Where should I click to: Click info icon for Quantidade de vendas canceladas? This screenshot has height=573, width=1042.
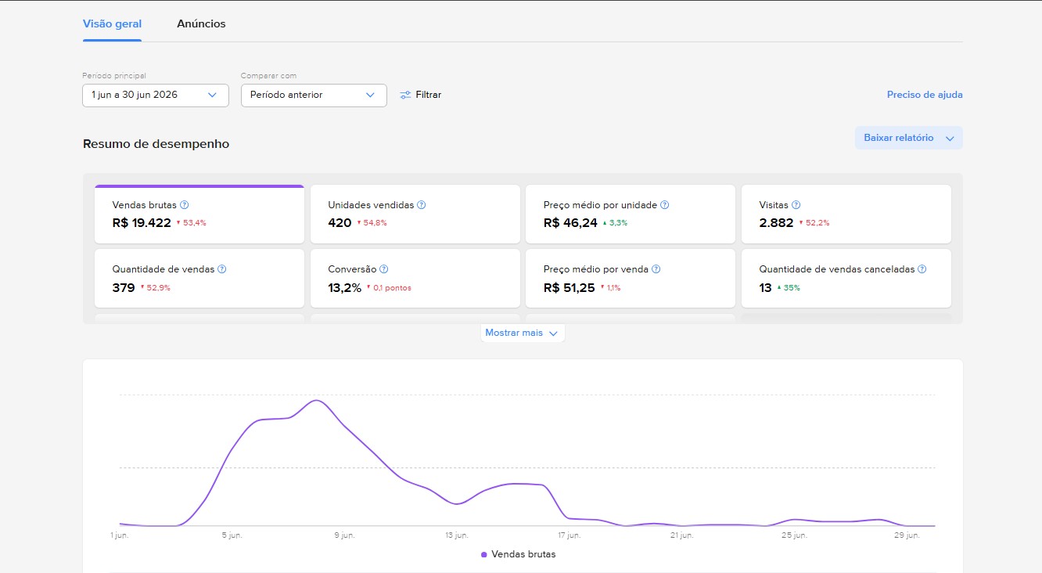click(x=922, y=269)
